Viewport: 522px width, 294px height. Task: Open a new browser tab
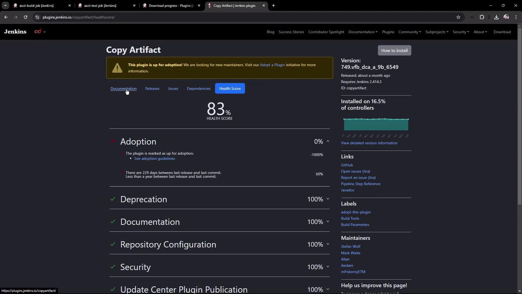[273, 6]
